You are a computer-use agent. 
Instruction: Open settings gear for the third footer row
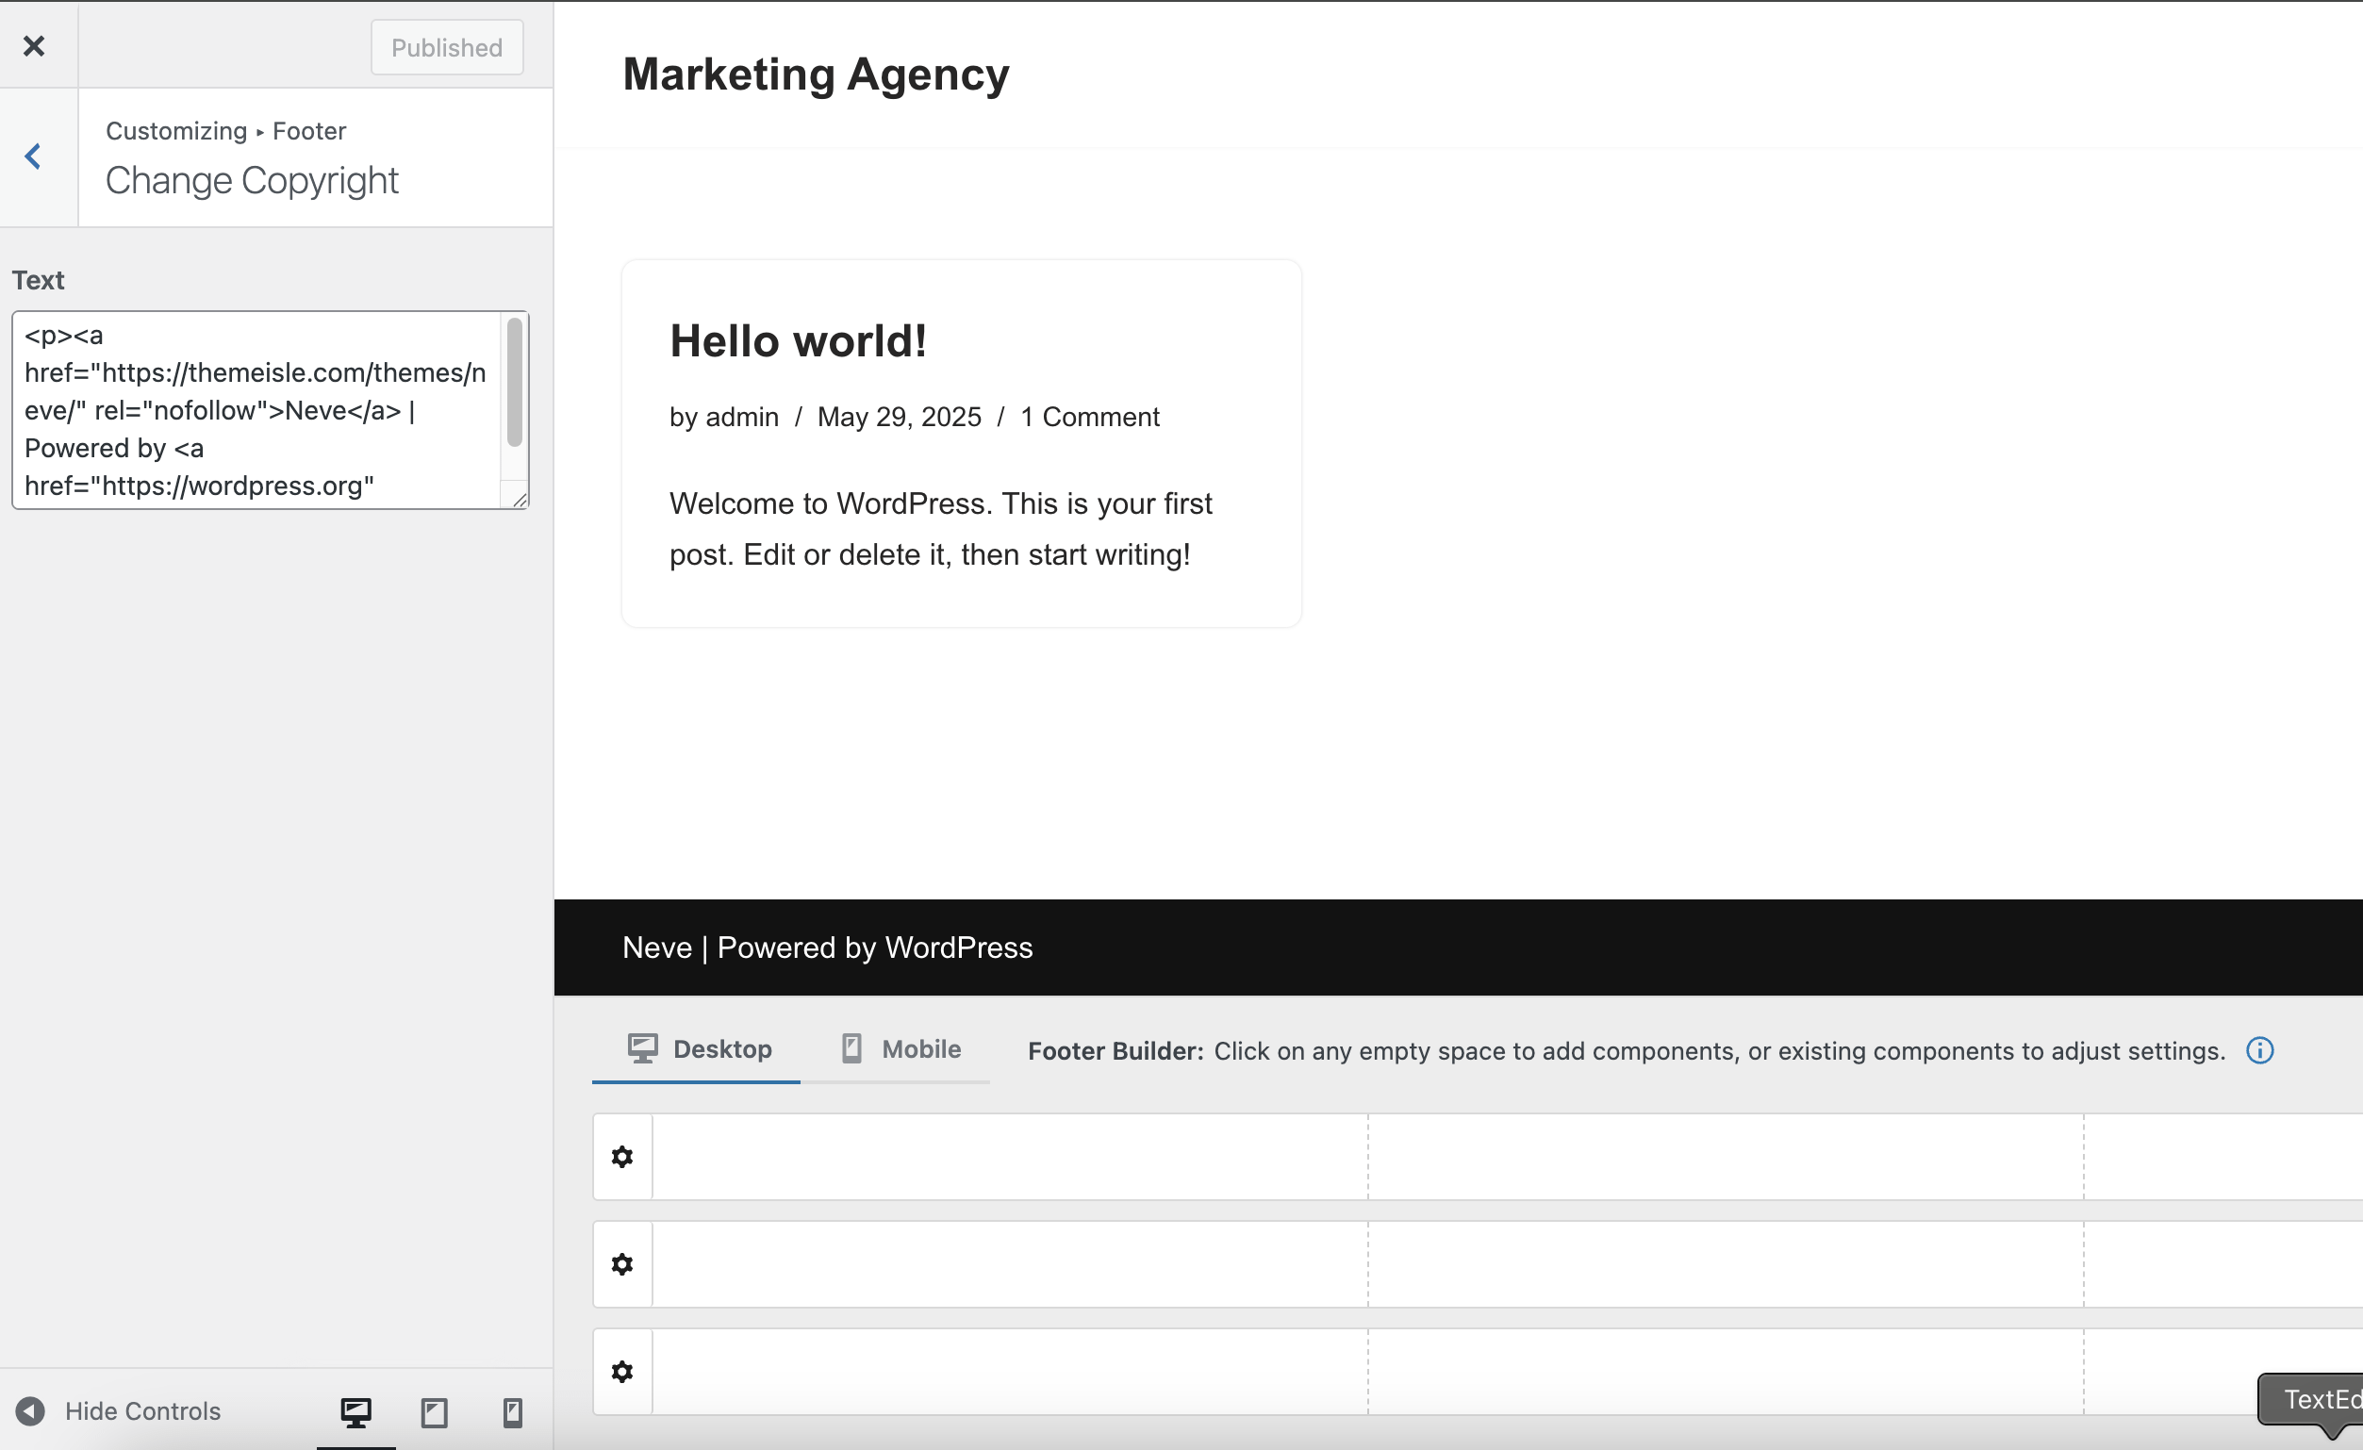[622, 1372]
